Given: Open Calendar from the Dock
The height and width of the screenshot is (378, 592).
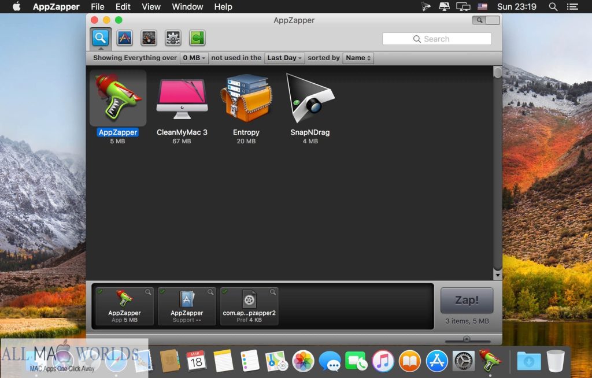Looking at the screenshot, I should pyautogui.click(x=195, y=361).
